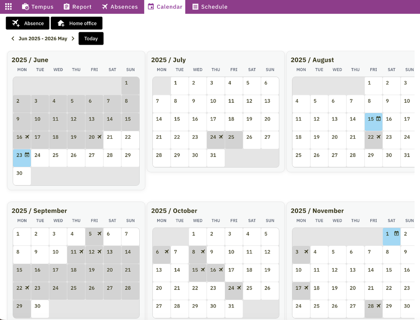The width and height of the screenshot is (420, 320).
Task: Select October 1 in the calendar
Action: 198,237
